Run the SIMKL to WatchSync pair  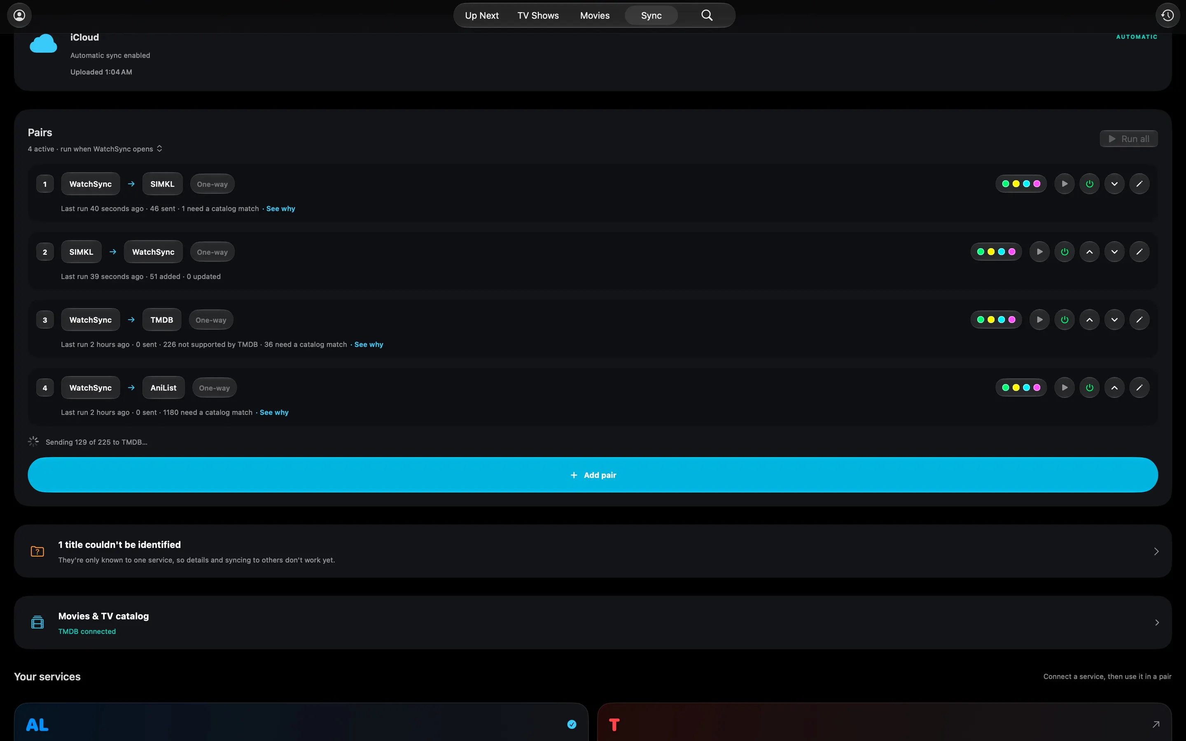[1039, 252]
